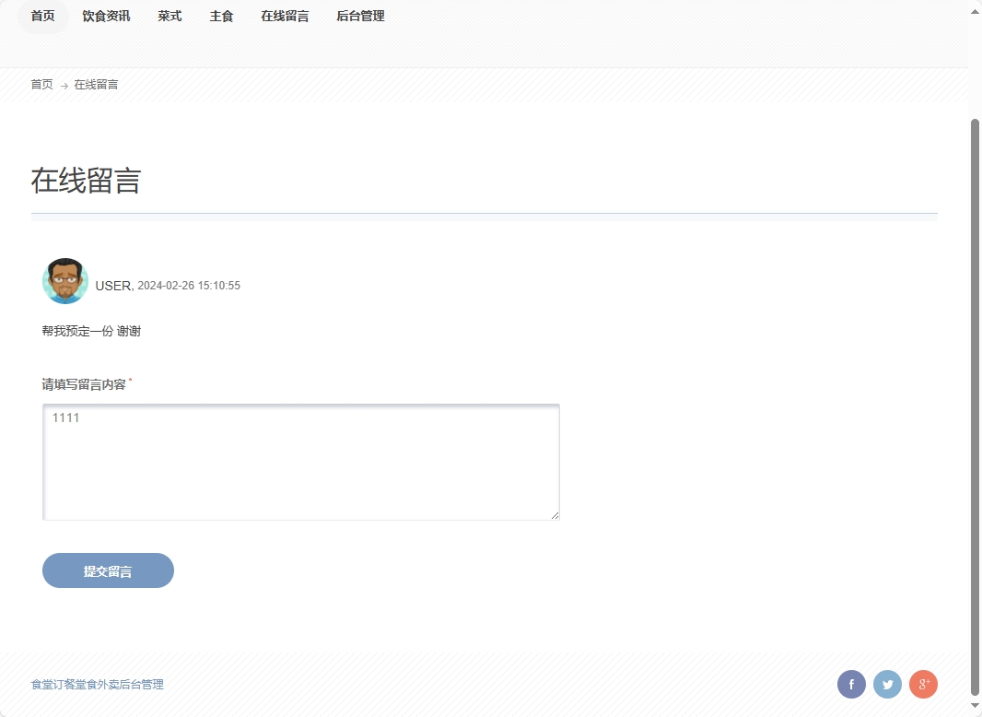This screenshot has height=717, width=982.
Task: Open the 首页 menu item
Action: [42, 16]
